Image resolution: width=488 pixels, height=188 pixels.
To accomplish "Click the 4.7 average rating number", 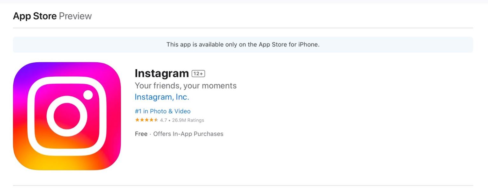I will tap(164, 120).
